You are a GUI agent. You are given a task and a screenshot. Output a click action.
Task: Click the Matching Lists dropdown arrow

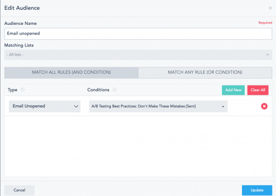(267, 55)
